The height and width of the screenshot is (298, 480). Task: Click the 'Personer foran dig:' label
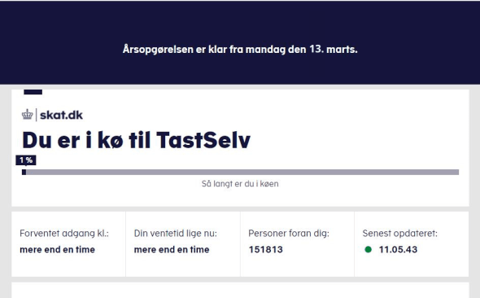click(x=289, y=234)
